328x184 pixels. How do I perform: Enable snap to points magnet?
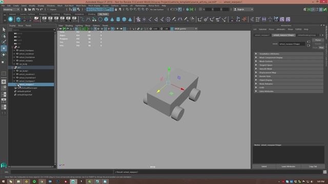135,9
